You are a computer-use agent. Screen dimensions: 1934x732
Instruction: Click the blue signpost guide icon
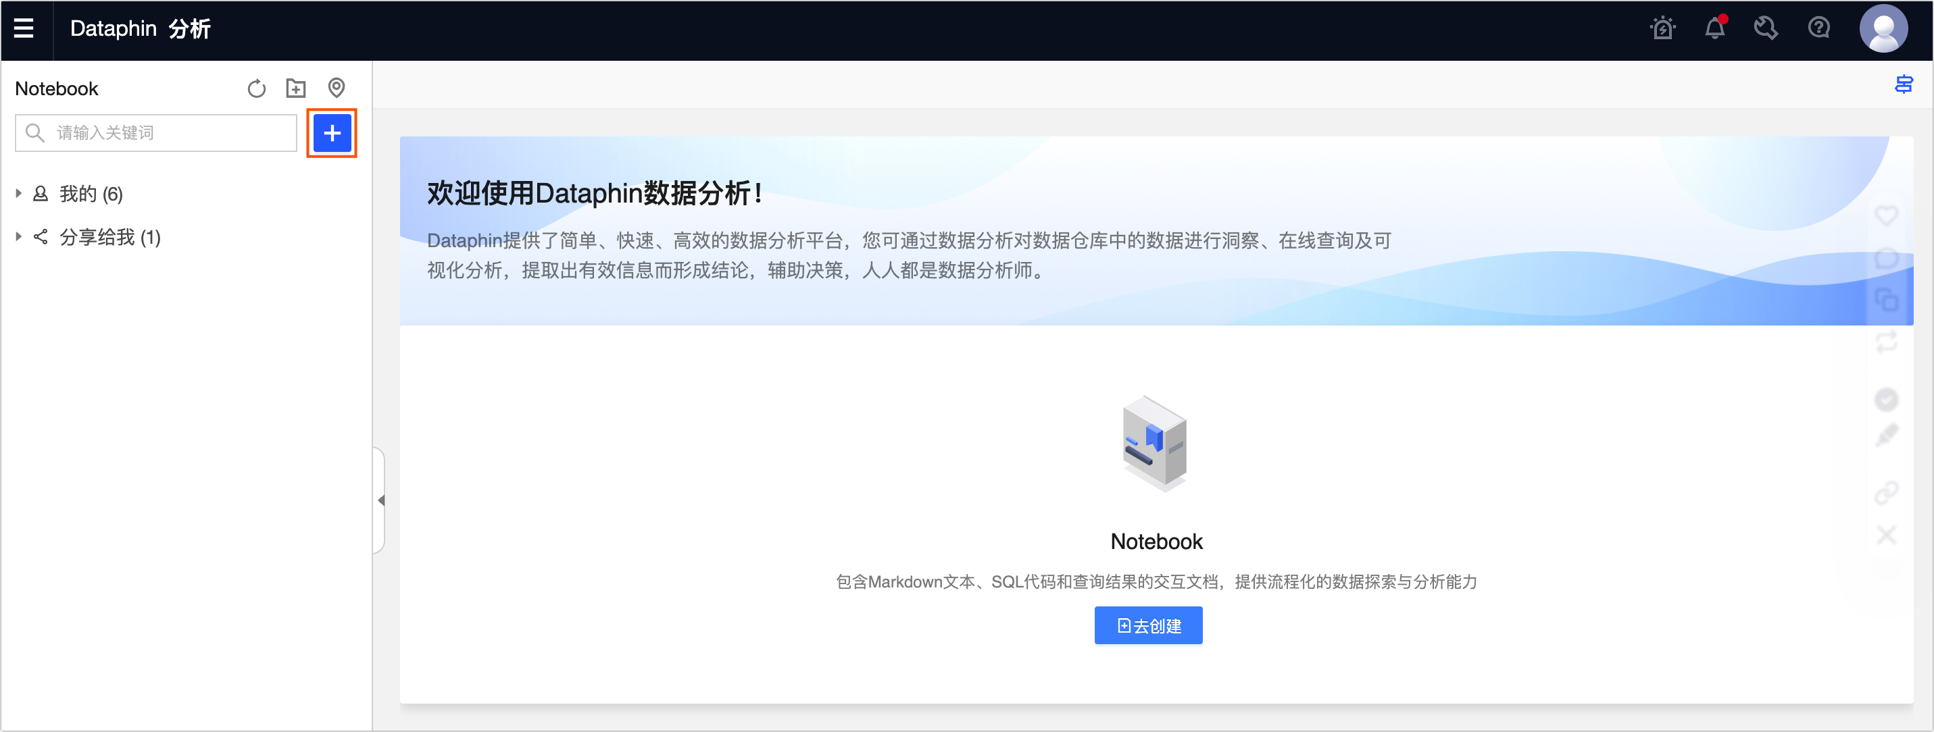pos(1903,84)
